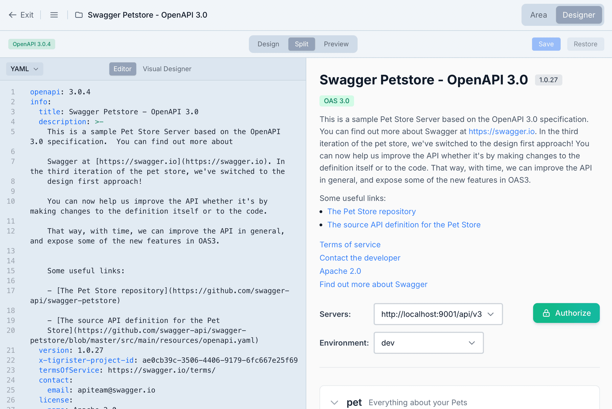Open The Pet Store repository link
This screenshot has width=612, height=409.
click(x=371, y=211)
